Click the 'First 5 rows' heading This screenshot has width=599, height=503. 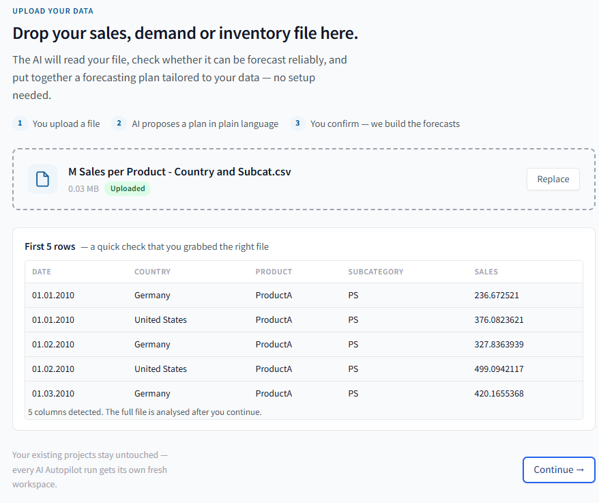point(50,246)
